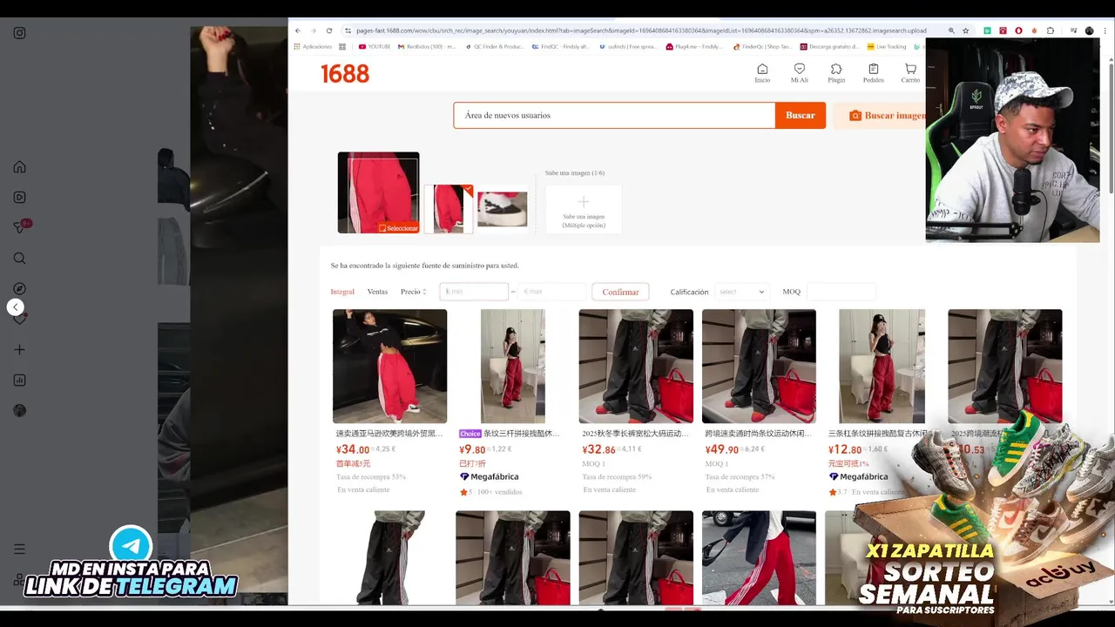This screenshot has height=627, width=1115.
Task: Click the large uploaded red pants image
Action: click(x=378, y=192)
